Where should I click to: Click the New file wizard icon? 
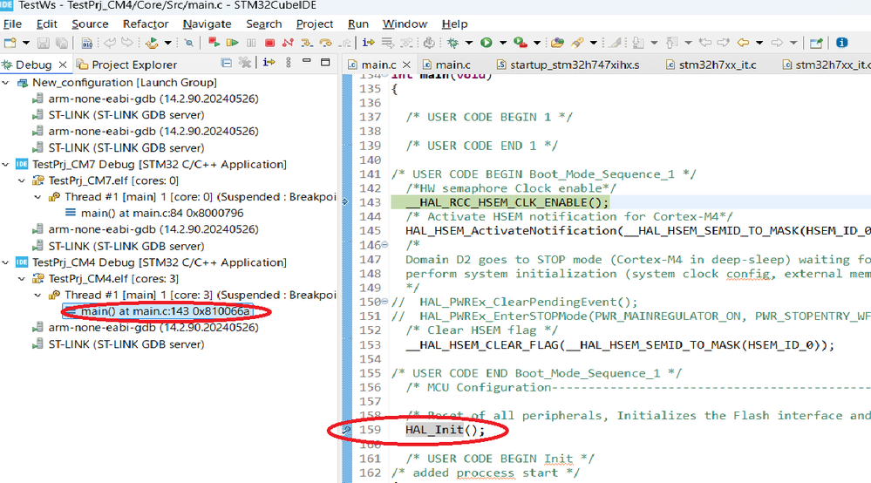point(10,43)
